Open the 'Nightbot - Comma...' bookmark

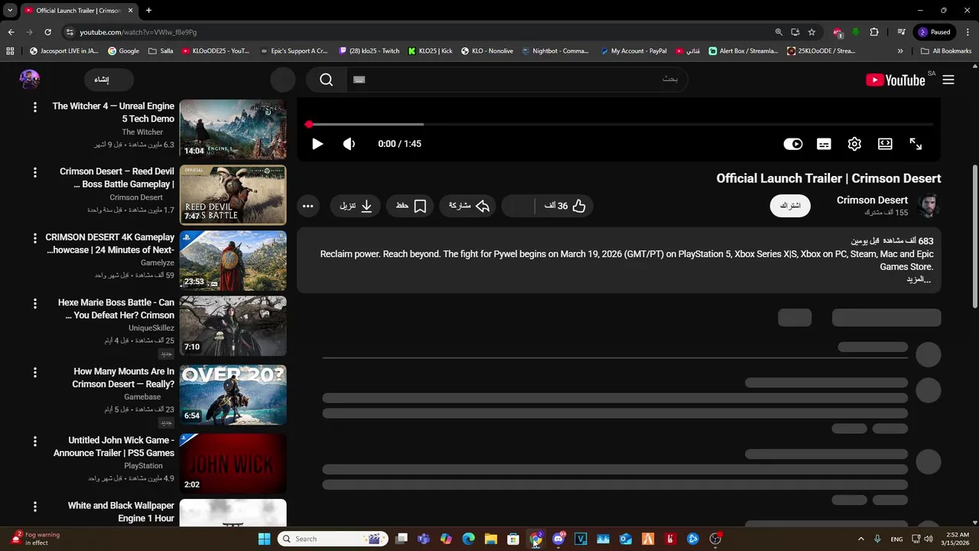pyautogui.click(x=555, y=51)
